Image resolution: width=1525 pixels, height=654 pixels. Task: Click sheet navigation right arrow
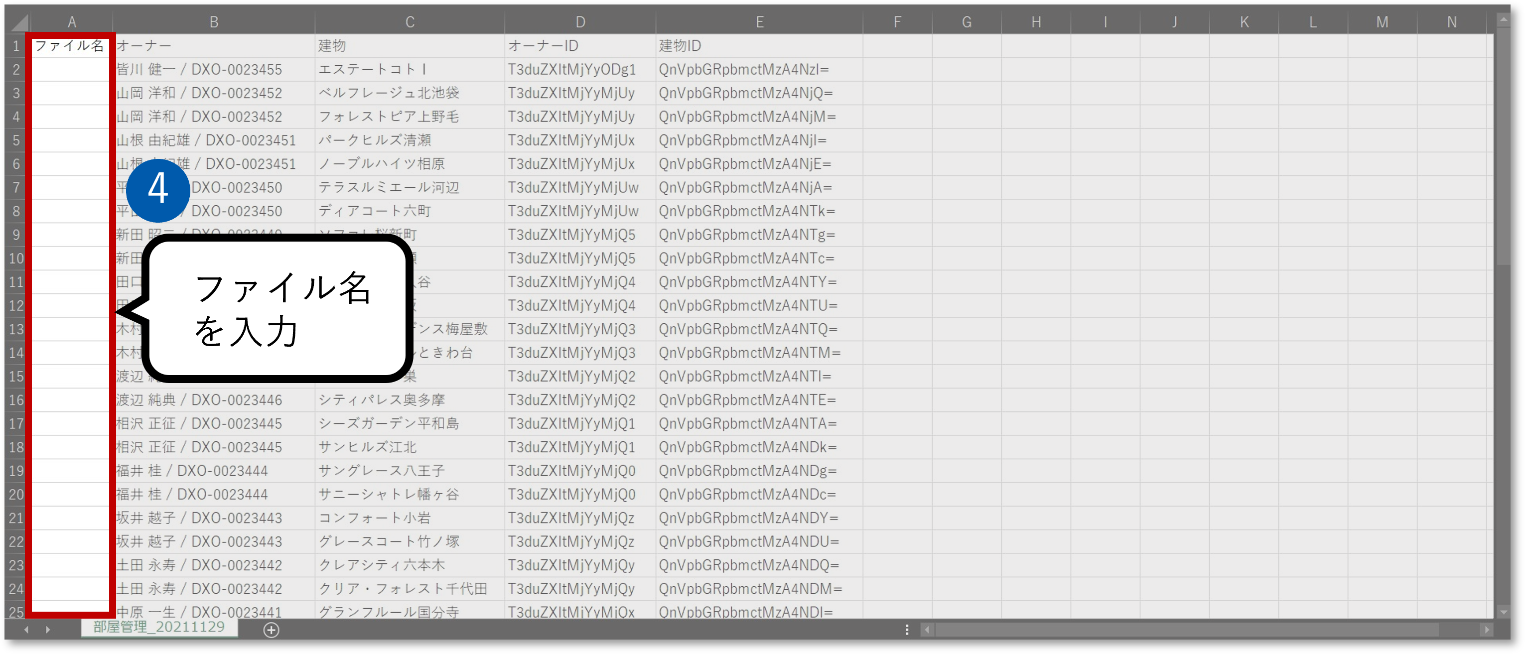coord(48,630)
